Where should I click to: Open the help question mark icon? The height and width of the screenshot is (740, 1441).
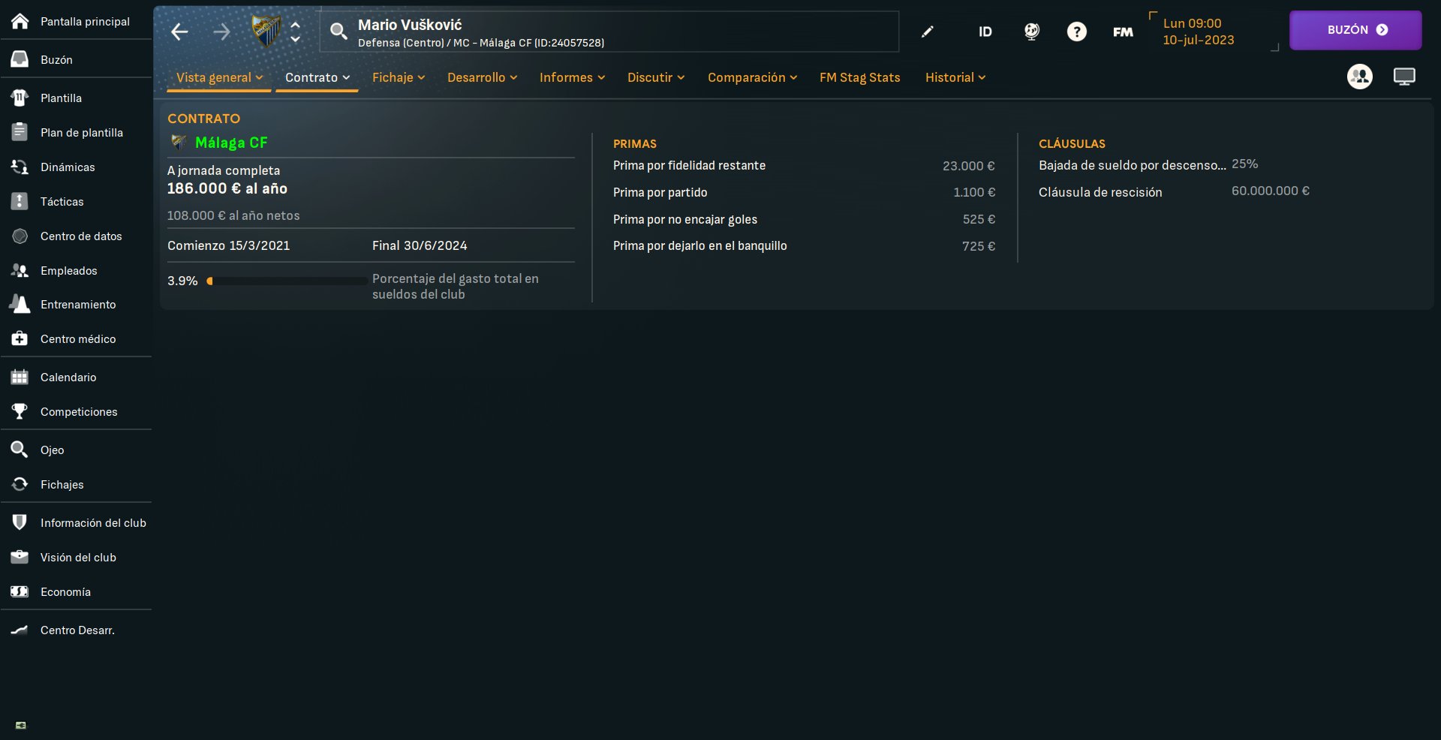(x=1077, y=32)
